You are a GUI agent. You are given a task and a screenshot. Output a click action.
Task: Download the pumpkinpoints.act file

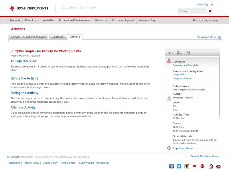coord(182,79)
